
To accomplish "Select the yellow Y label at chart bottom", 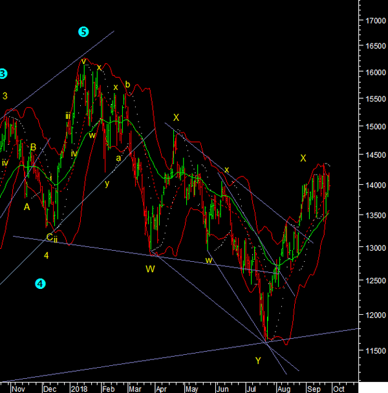I will coord(258,361).
